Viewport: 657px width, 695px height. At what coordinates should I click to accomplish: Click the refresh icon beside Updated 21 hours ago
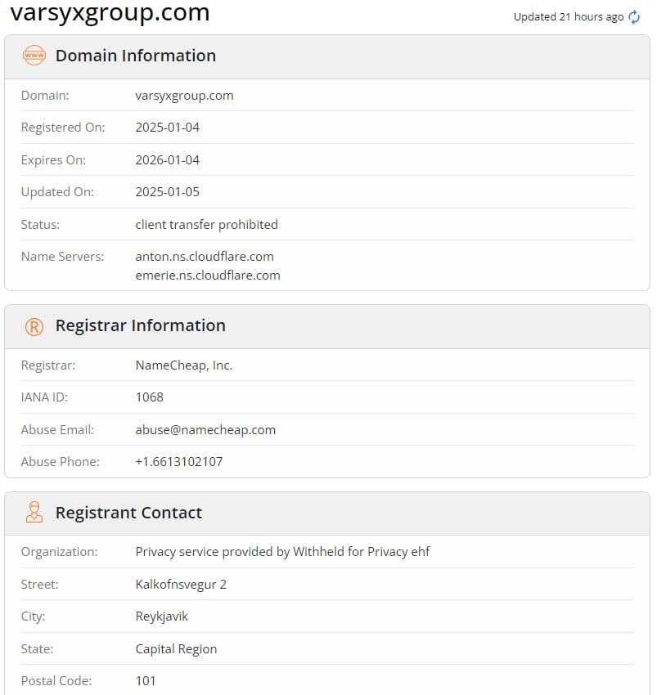coord(634,17)
